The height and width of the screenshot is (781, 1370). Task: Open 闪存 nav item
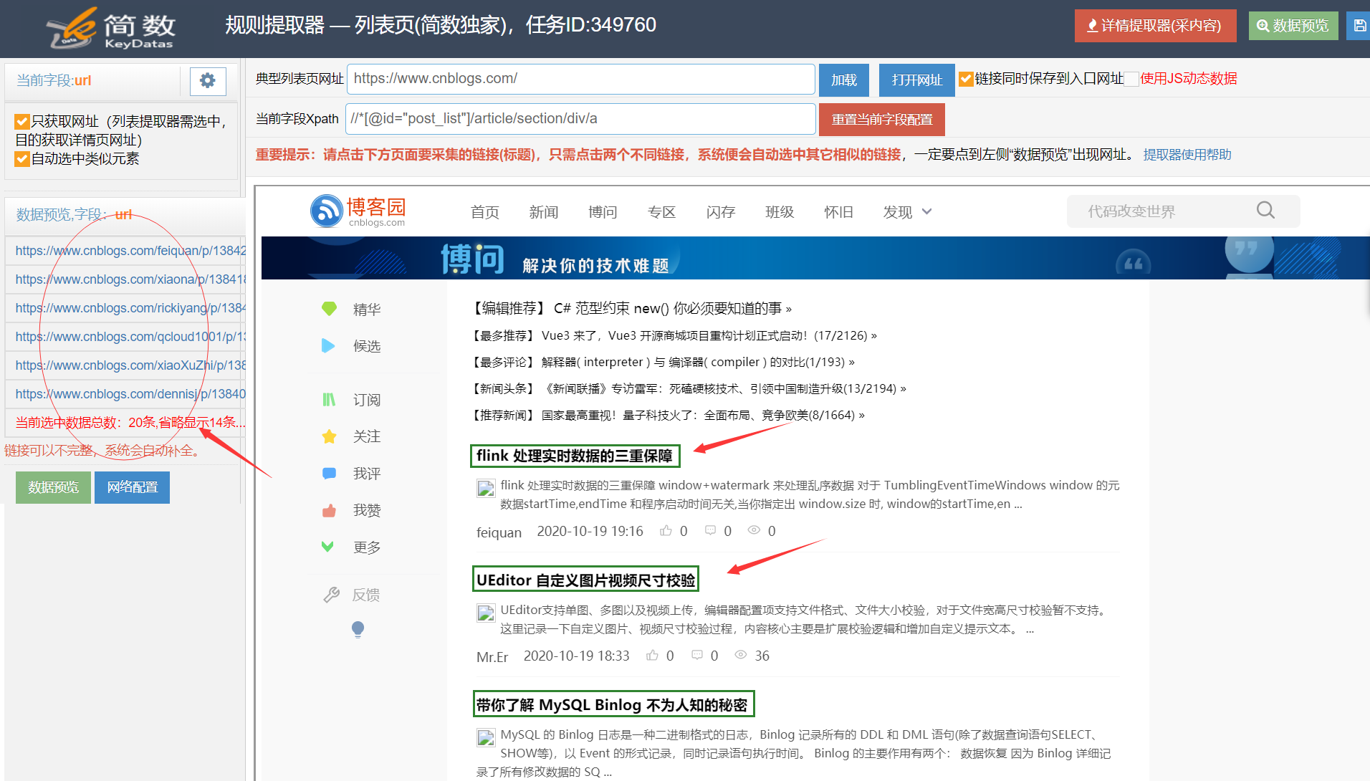721,212
